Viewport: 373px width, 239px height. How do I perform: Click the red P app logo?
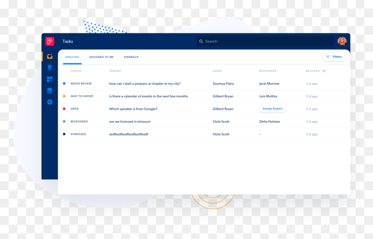click(49, 41)
